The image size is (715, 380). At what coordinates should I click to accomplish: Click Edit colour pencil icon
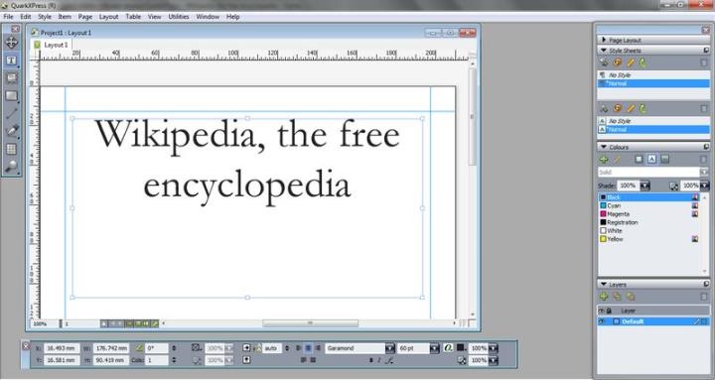pyautogui.click(x=617, y=159)
